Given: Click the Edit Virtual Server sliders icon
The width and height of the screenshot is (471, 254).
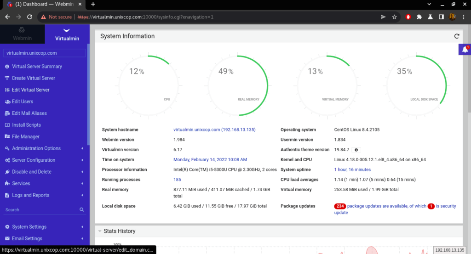Looking at the screenshot, I should (x=7, y=90).
